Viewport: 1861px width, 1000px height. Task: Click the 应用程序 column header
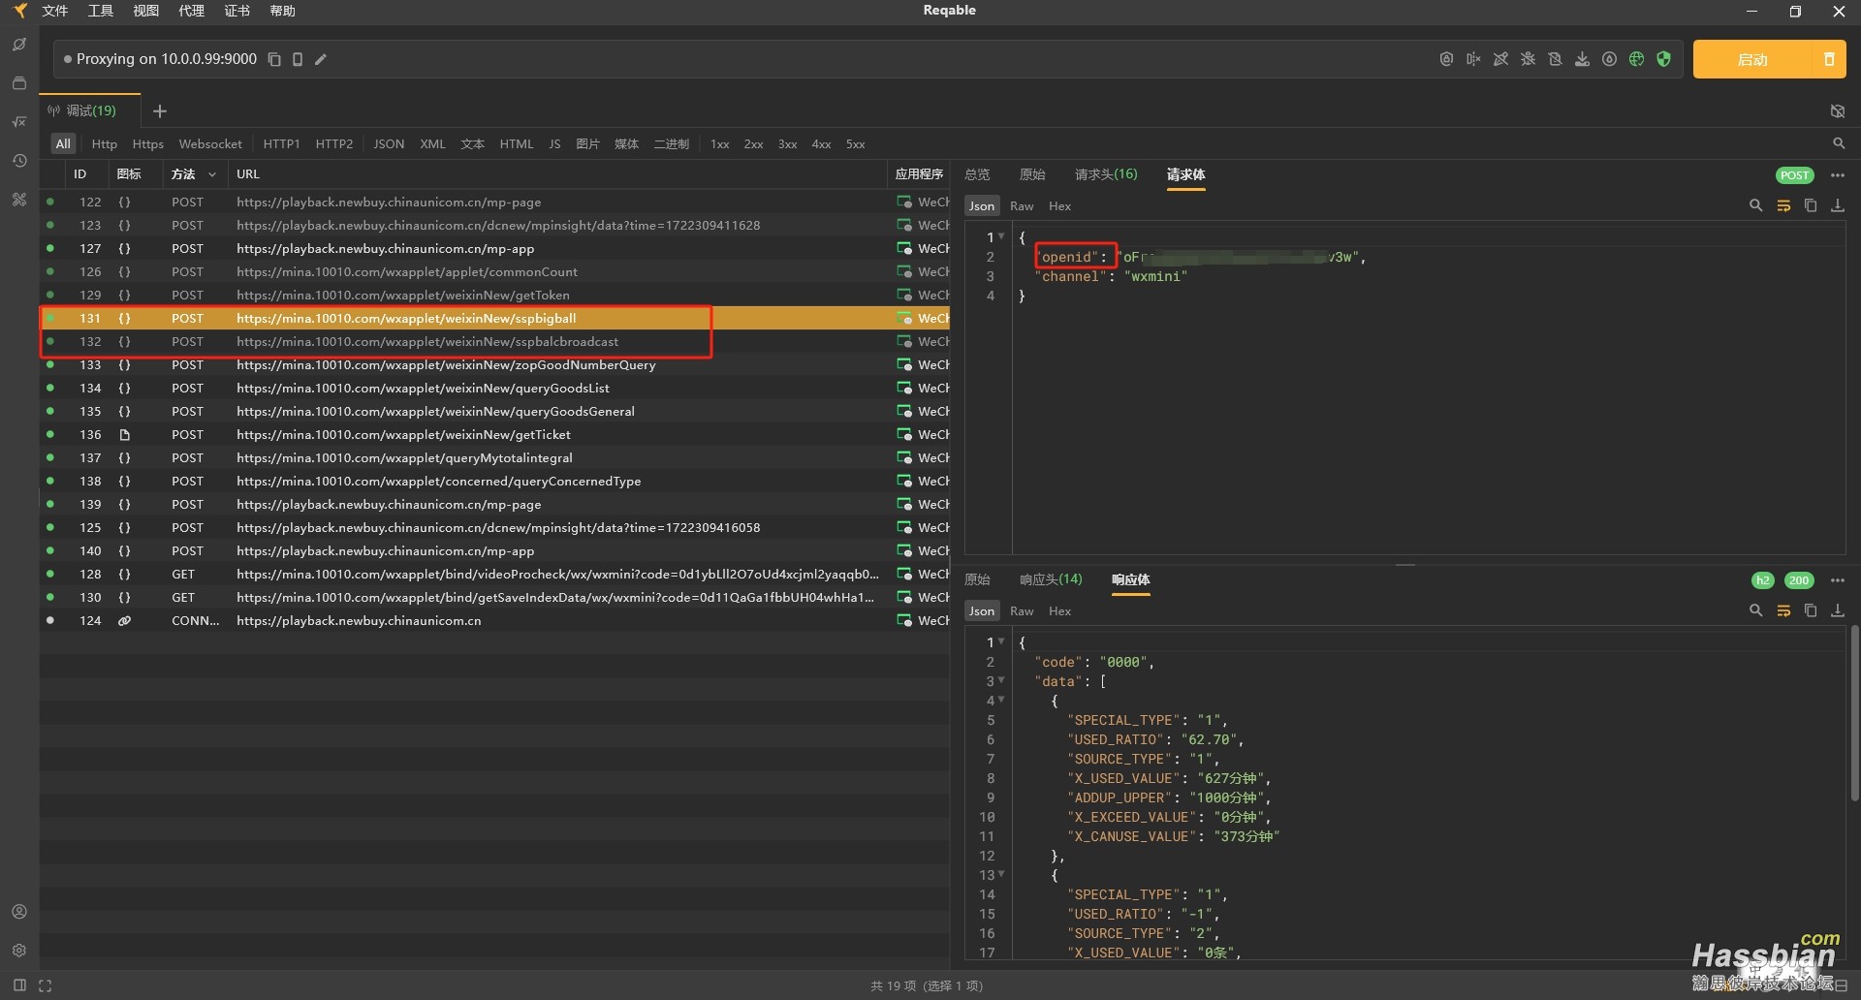[x=919, y=174]
